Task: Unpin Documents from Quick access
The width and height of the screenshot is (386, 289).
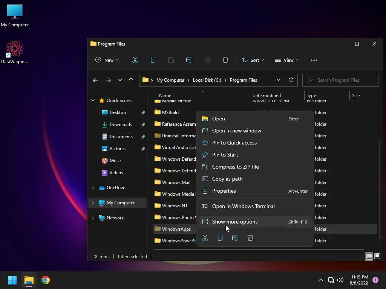Action: [x=143, y=137]
